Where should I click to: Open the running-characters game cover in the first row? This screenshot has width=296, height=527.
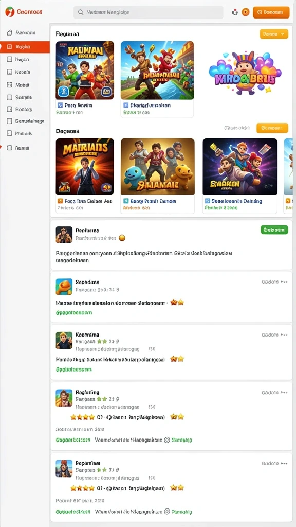[157, 70]
